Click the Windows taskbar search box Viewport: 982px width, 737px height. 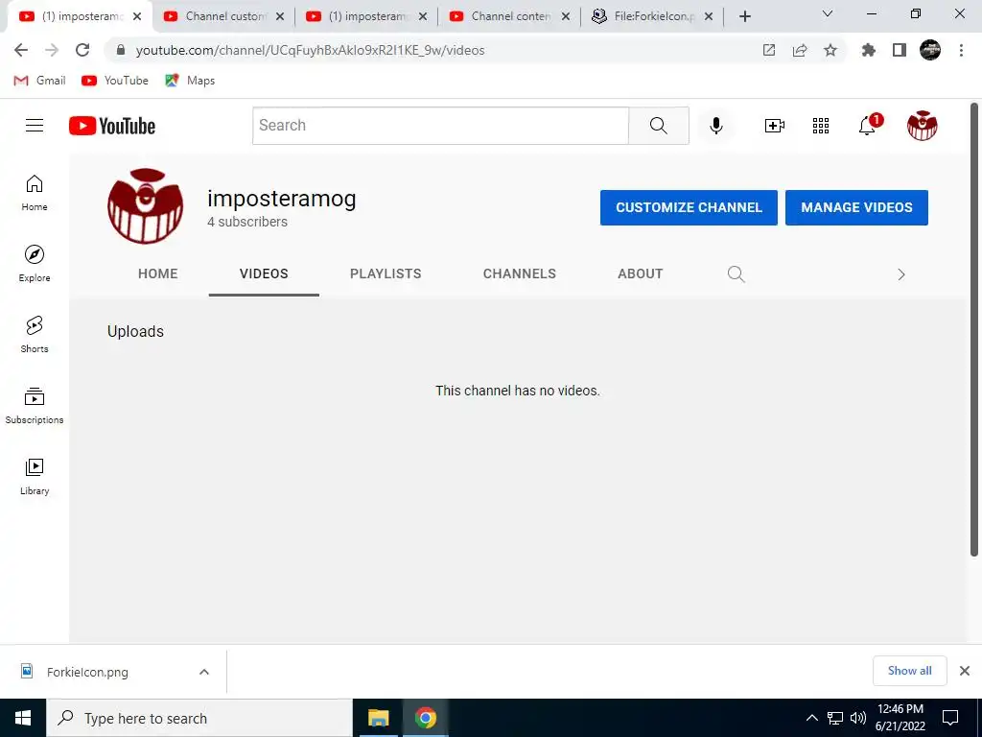(199, 718)
